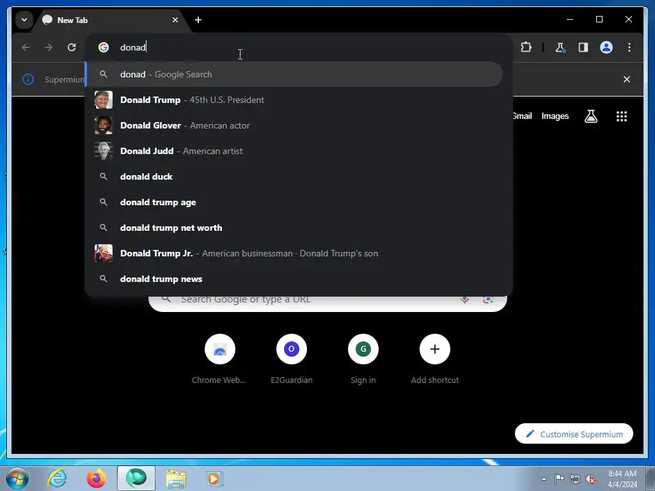Screen dimensions: 655x491
Task: Open the E2Guardian shortcut
Action: tap(292, 359)
